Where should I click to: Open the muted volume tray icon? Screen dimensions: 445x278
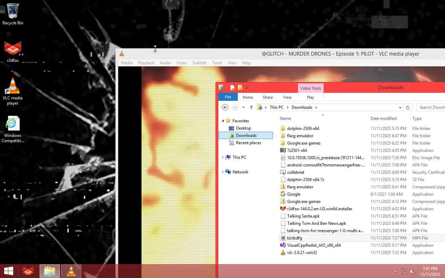(x=412, y=271)
